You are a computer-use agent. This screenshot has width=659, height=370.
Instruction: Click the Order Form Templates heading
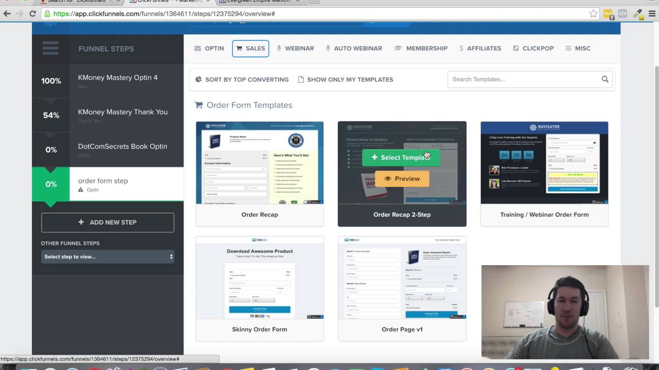tap(249, 105)
